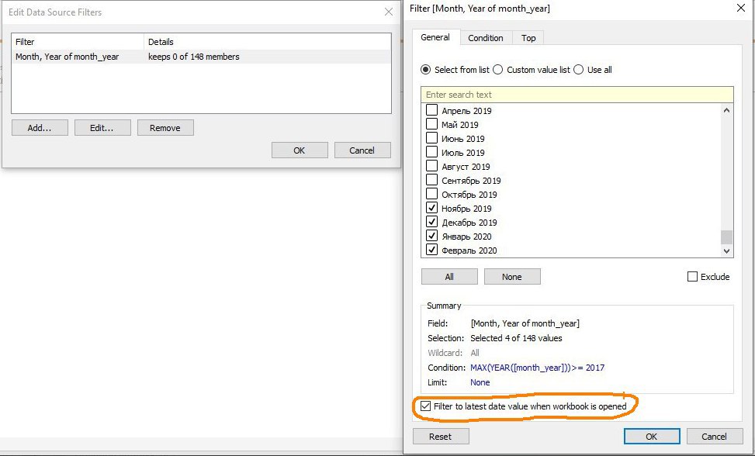The width and height of the screenshot is (755, 456).
Task: Click the Reset button
Action: point(441,437)
